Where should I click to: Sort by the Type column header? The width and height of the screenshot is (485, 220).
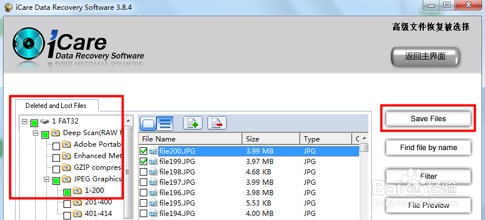(x=326, y=139)
